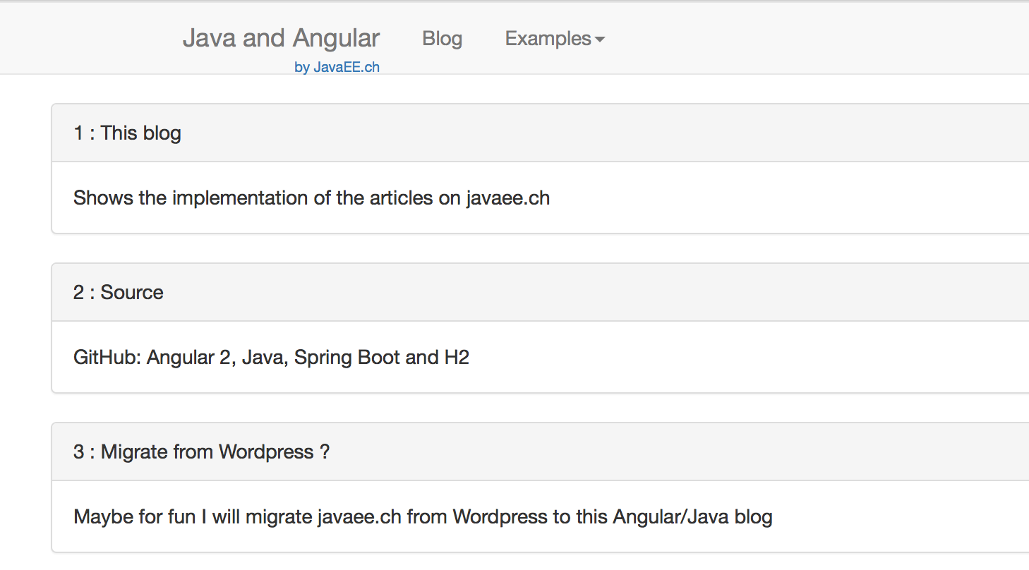Select the '3 : Migrate from Wordpress ?' heading
Viewport: 1029px width, 570px height.
point(201,451)
